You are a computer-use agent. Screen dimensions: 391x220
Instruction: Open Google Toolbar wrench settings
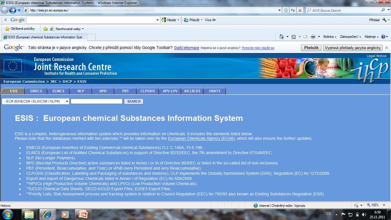pyautogui.click(x=384, y=20)
